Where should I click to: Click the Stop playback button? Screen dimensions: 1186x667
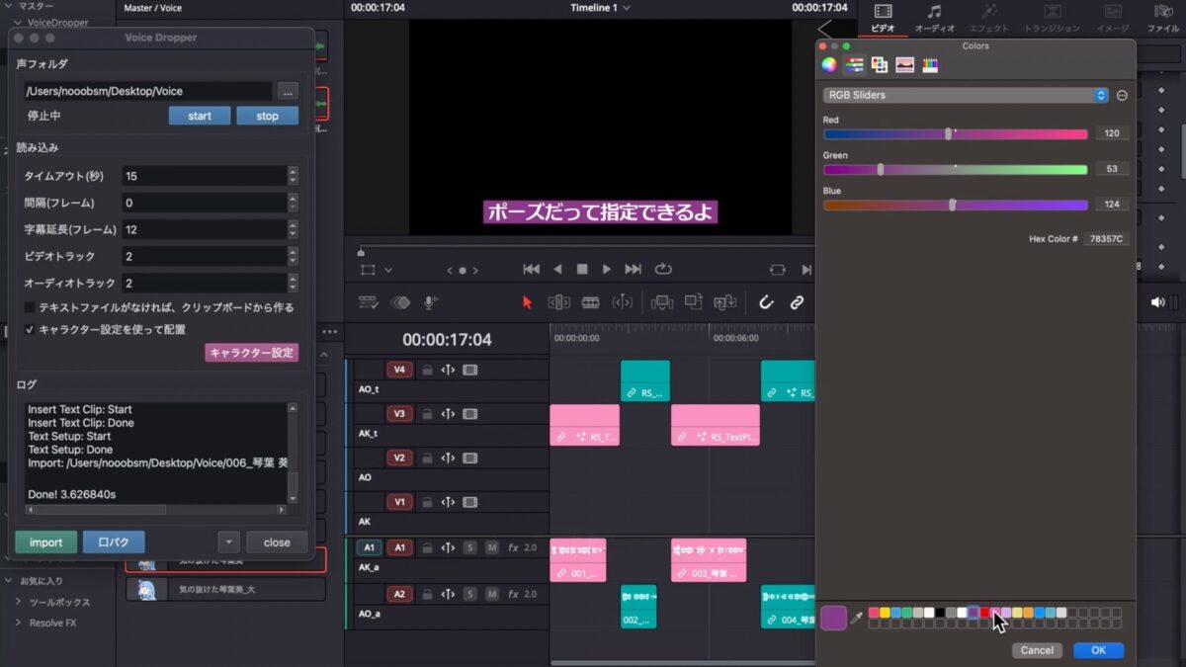(x=582, y=269)
